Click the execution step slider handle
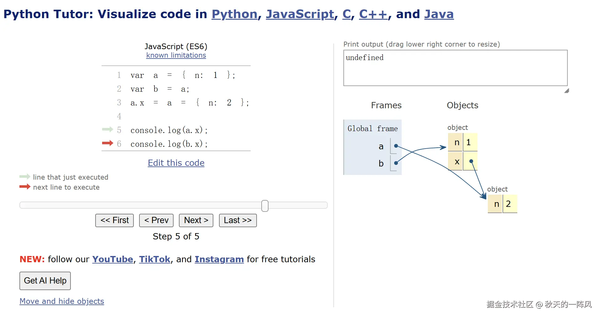Viewport: 600px width, 317px height. 265,206
